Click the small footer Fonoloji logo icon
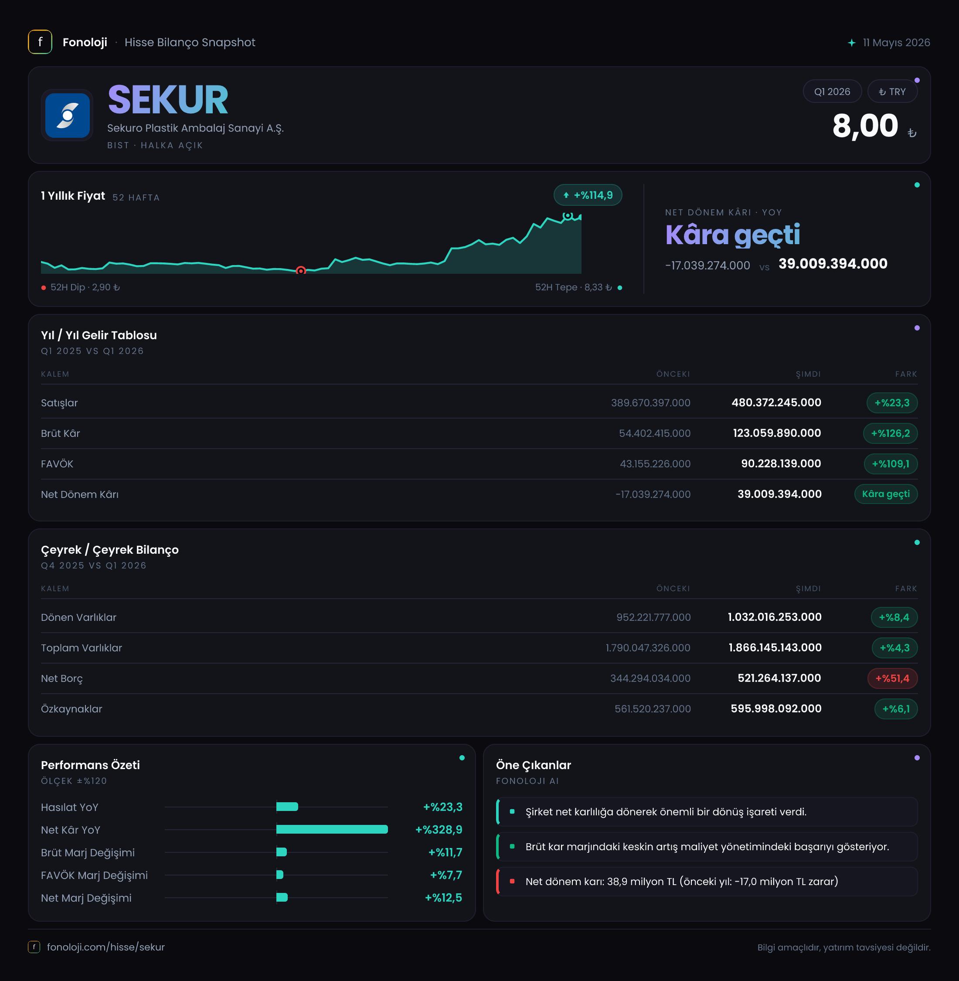The image size is (959, 981). pos(34,947)
